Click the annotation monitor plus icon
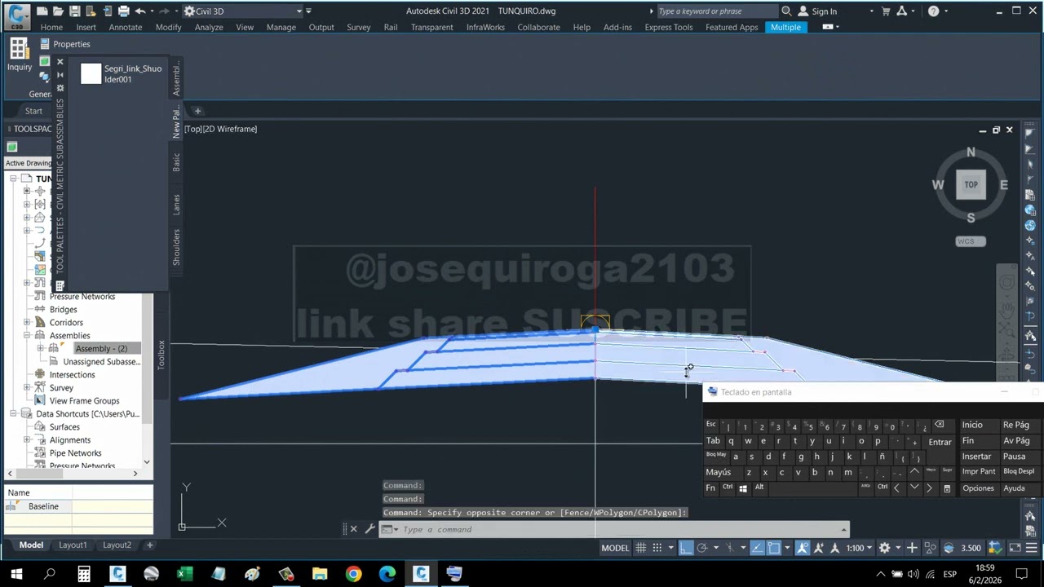1044x587 pixels. (x=912, y=548)
